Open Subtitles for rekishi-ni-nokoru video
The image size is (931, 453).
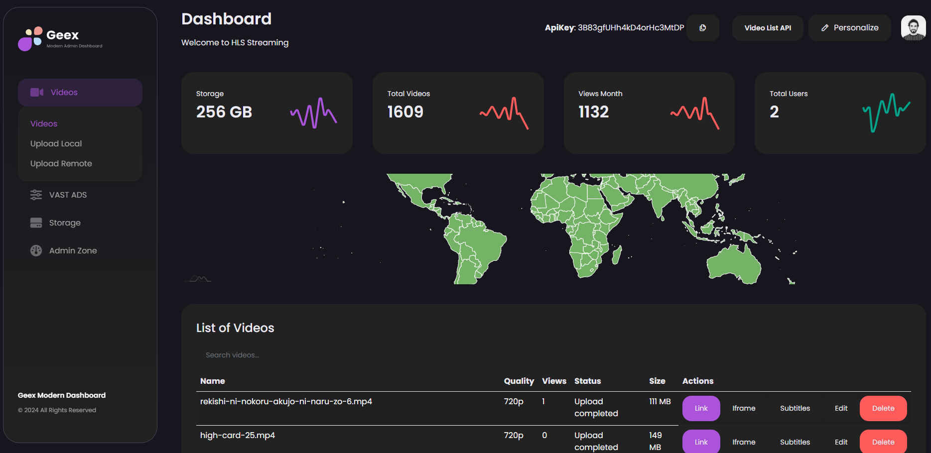[795, 408]
